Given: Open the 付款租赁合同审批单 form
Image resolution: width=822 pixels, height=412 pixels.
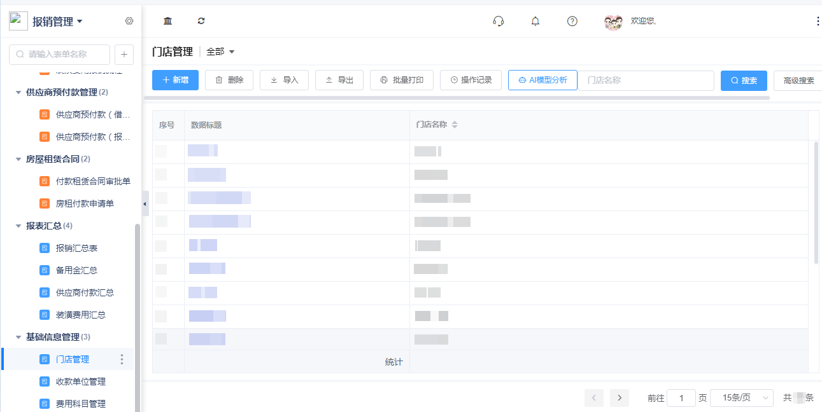Looking at the screenshot, I should point(93,181).
